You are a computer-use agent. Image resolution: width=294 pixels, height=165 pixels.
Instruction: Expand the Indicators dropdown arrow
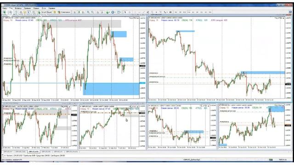pos(109,12)
